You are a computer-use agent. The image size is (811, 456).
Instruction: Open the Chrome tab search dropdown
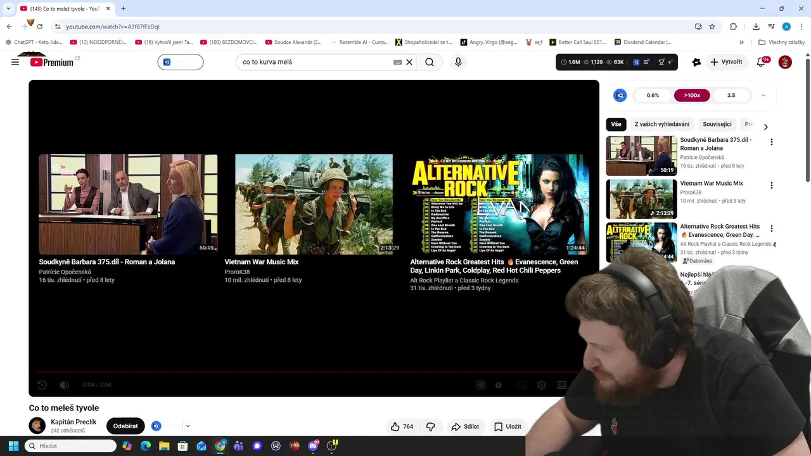click(x=8, y=8)
